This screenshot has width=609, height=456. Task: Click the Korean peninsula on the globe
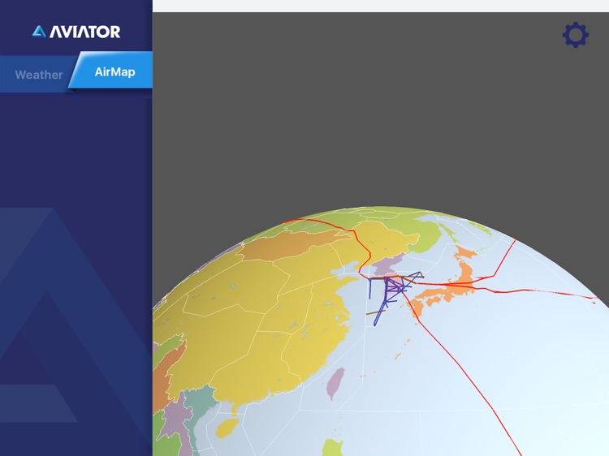pyautogui.click(x=389, y=272)
